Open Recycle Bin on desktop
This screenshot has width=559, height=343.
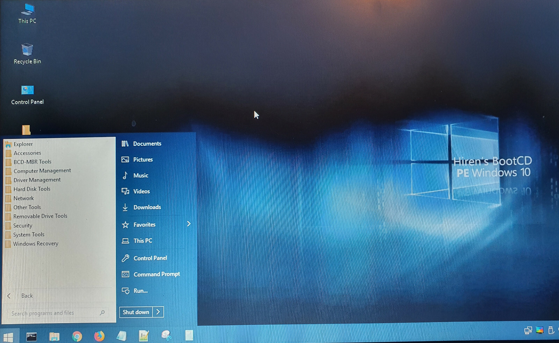point(27,54)
